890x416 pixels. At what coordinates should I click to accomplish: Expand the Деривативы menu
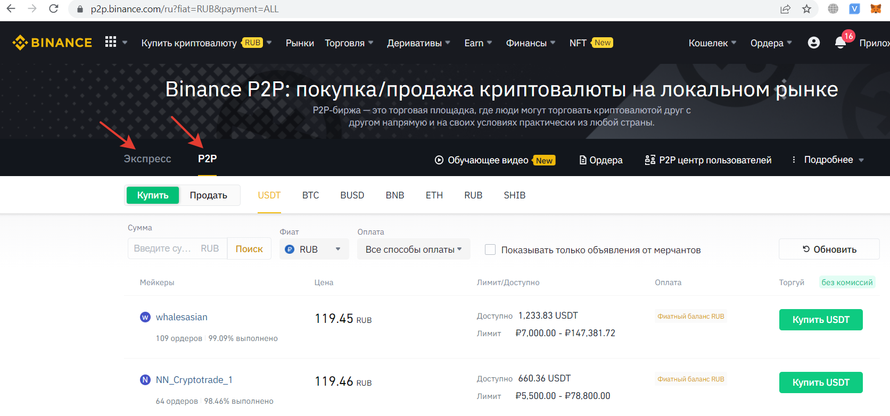(419, 43)
